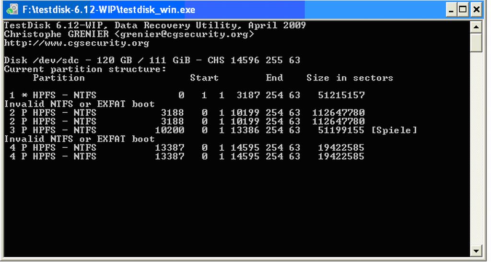Click the 'Disk /dev/sdc - 120 GB' line
This screenshot has height=262, width=491.
pos(152,60)
